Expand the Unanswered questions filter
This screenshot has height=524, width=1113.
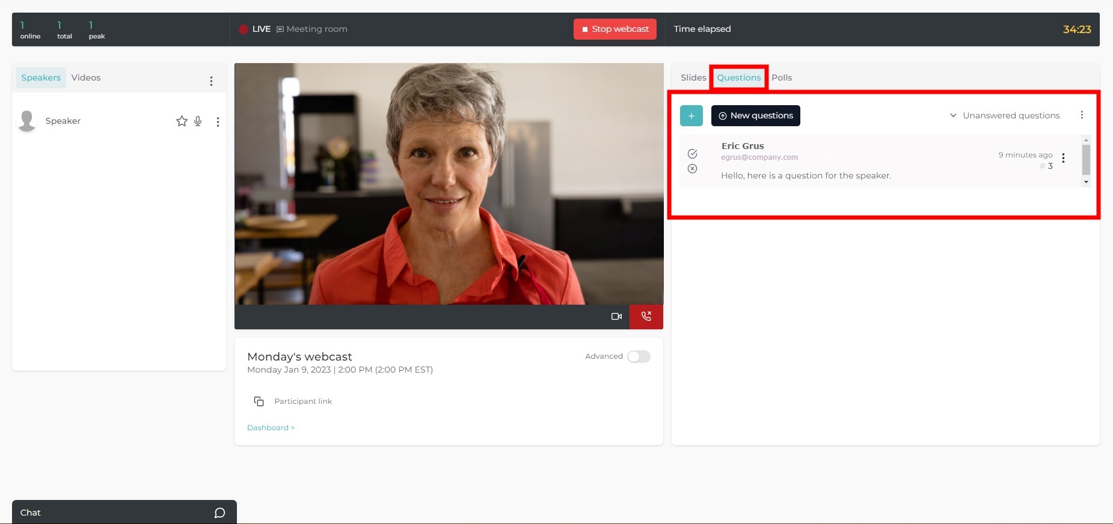point(1005,115)
